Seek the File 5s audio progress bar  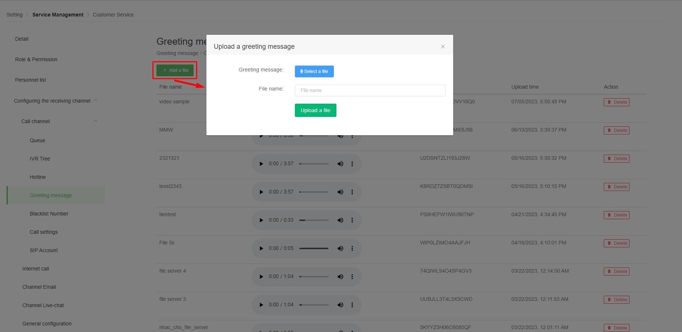(314, 248)
